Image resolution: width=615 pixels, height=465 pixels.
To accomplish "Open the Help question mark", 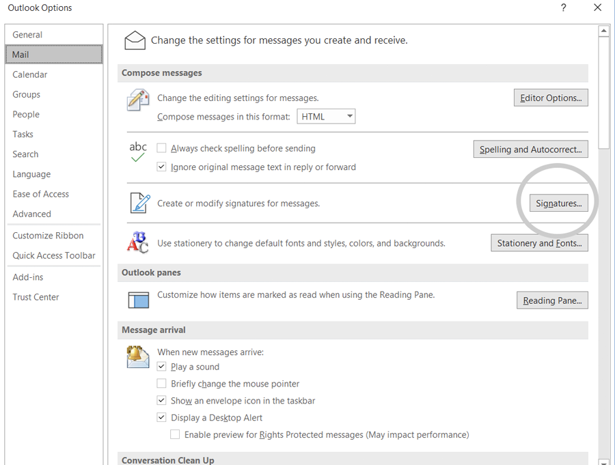I will [564, 8].
